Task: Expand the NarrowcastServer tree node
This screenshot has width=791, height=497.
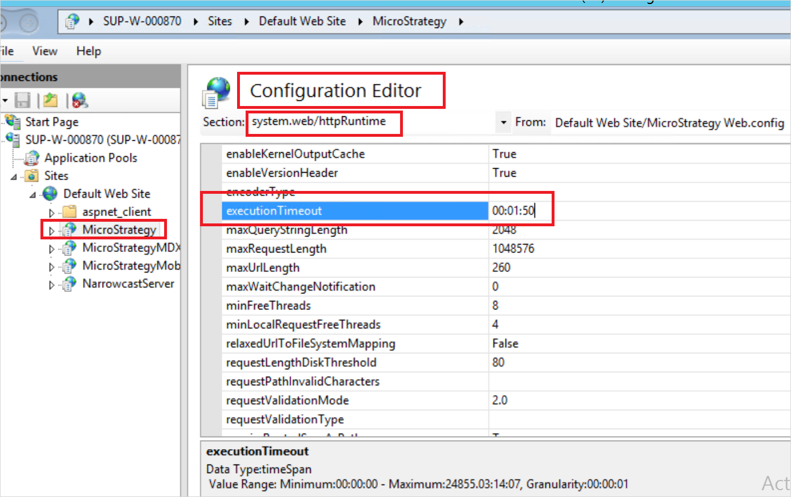Action: [x=51, y=283]
